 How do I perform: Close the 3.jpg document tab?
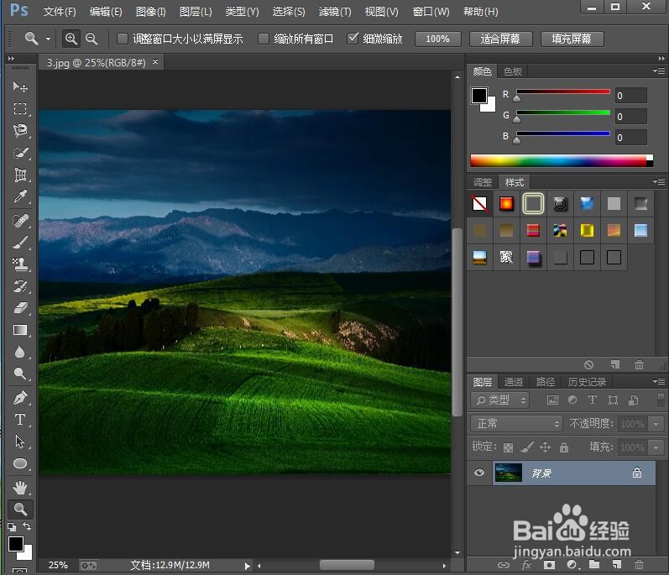click(155, 62)
